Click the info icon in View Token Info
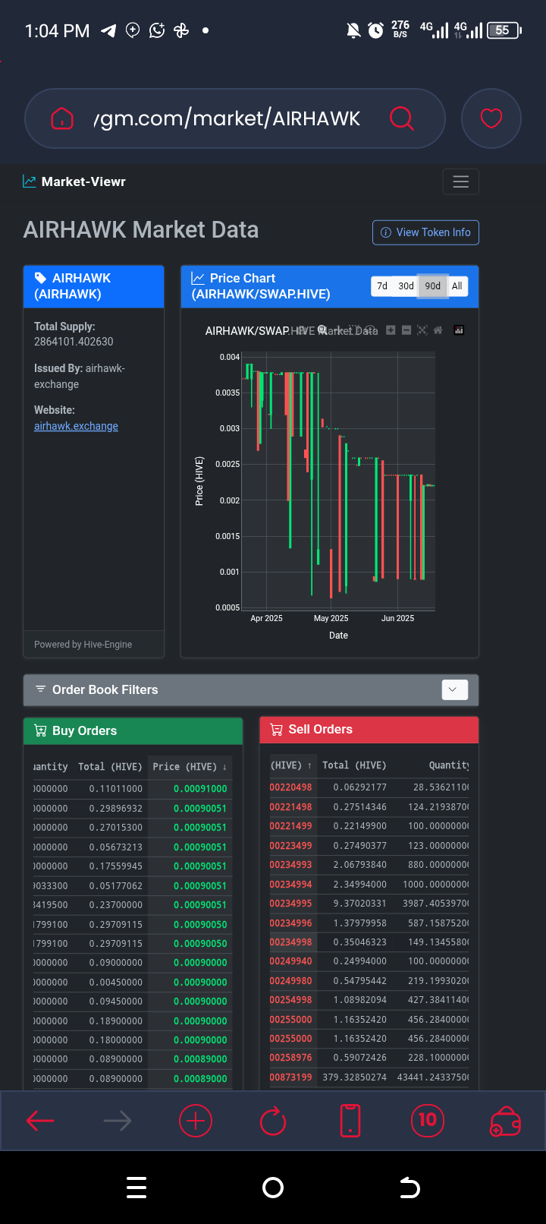Viewport: 546px width, 1224px height. [385, 232]
